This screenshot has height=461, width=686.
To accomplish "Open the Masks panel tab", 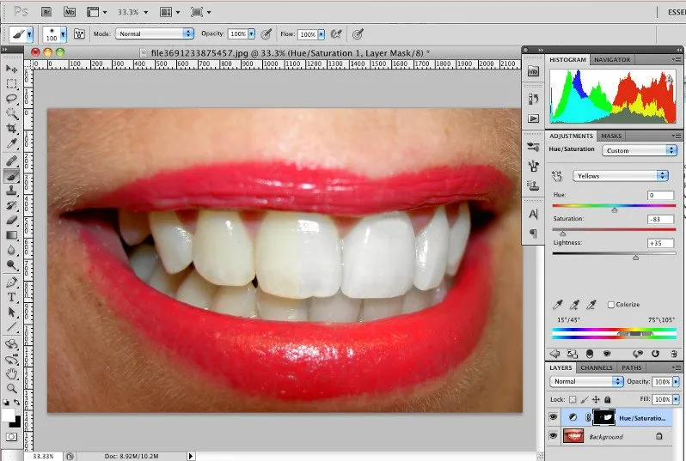I will 611,136.
